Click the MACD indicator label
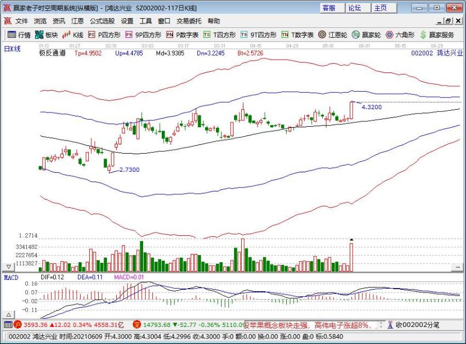Viewport: 466px width, 344px height. [x=11, y=278]
